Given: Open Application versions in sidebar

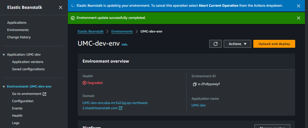Looking at the screenshot, I should (x=28, y=62).
